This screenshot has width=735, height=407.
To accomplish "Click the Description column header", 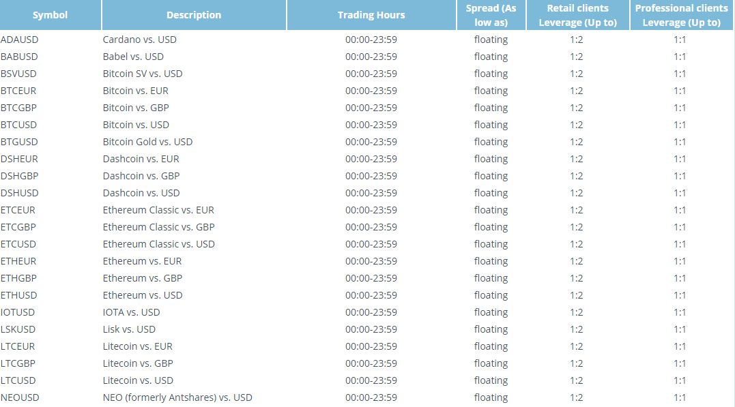I will [x=194, y=15].
